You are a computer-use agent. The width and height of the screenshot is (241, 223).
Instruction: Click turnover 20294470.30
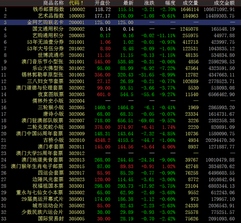pos(220,140)
